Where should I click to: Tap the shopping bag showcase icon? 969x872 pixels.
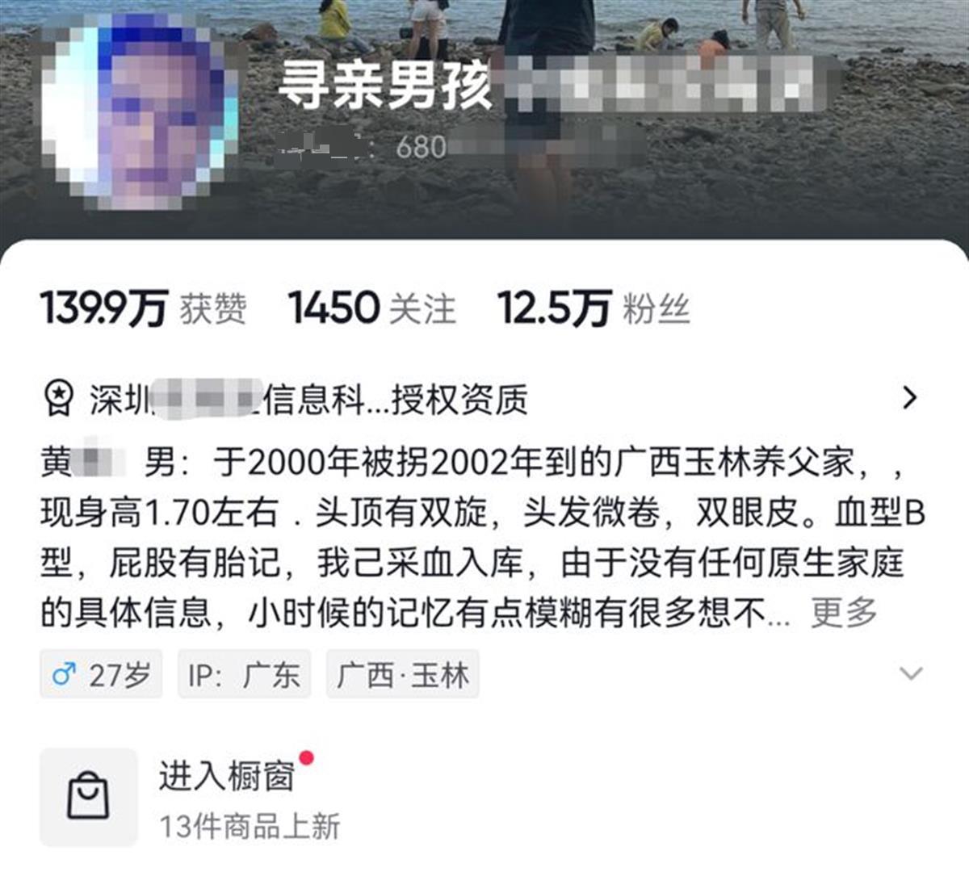89,796
